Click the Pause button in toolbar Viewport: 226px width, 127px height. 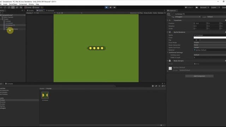pyautogui.click(x=111, y=7)
